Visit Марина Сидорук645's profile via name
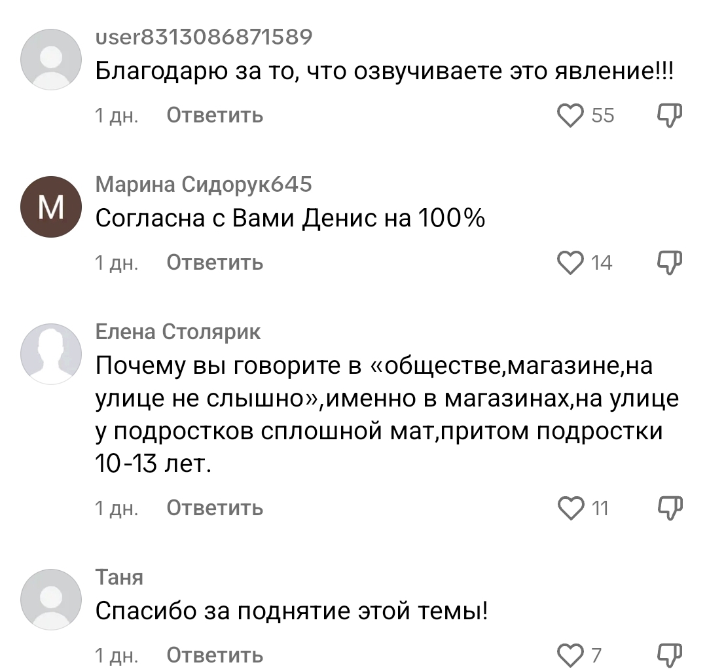The image size is (707, 671). tap(204, 185)
